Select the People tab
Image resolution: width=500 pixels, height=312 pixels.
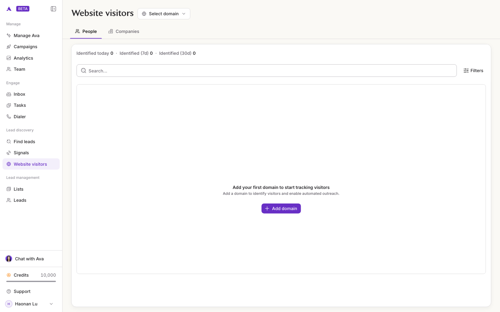[x=86, y=32]
